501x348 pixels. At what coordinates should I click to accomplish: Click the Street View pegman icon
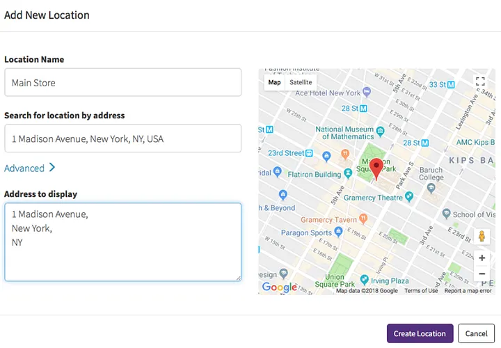482,237
